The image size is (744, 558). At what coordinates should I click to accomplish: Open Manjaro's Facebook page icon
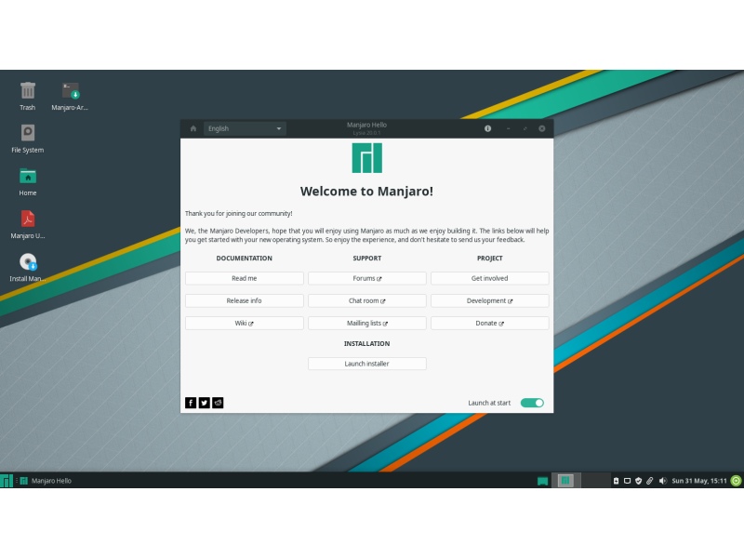click(x=191, y=403)
